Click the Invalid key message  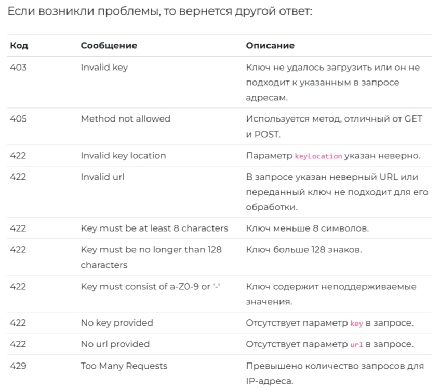(x=104, y=68)
